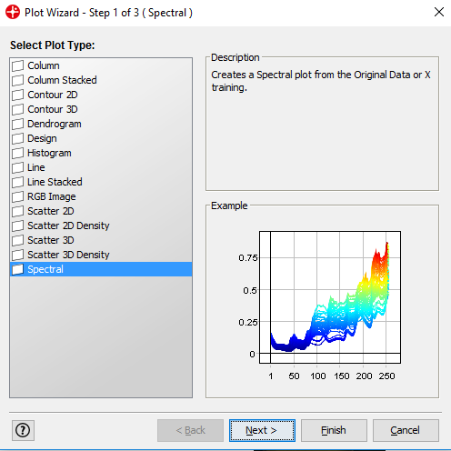Image resolution: width=451 pixels, height=451 pixels.
Task: Click the Scatter 3D plot icon
Action: [17, 240]
